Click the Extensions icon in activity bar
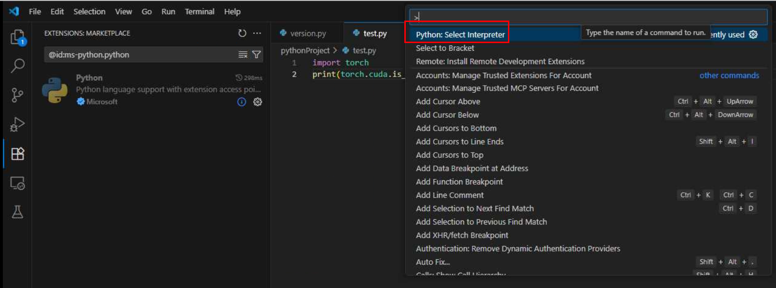 point(17,154)
